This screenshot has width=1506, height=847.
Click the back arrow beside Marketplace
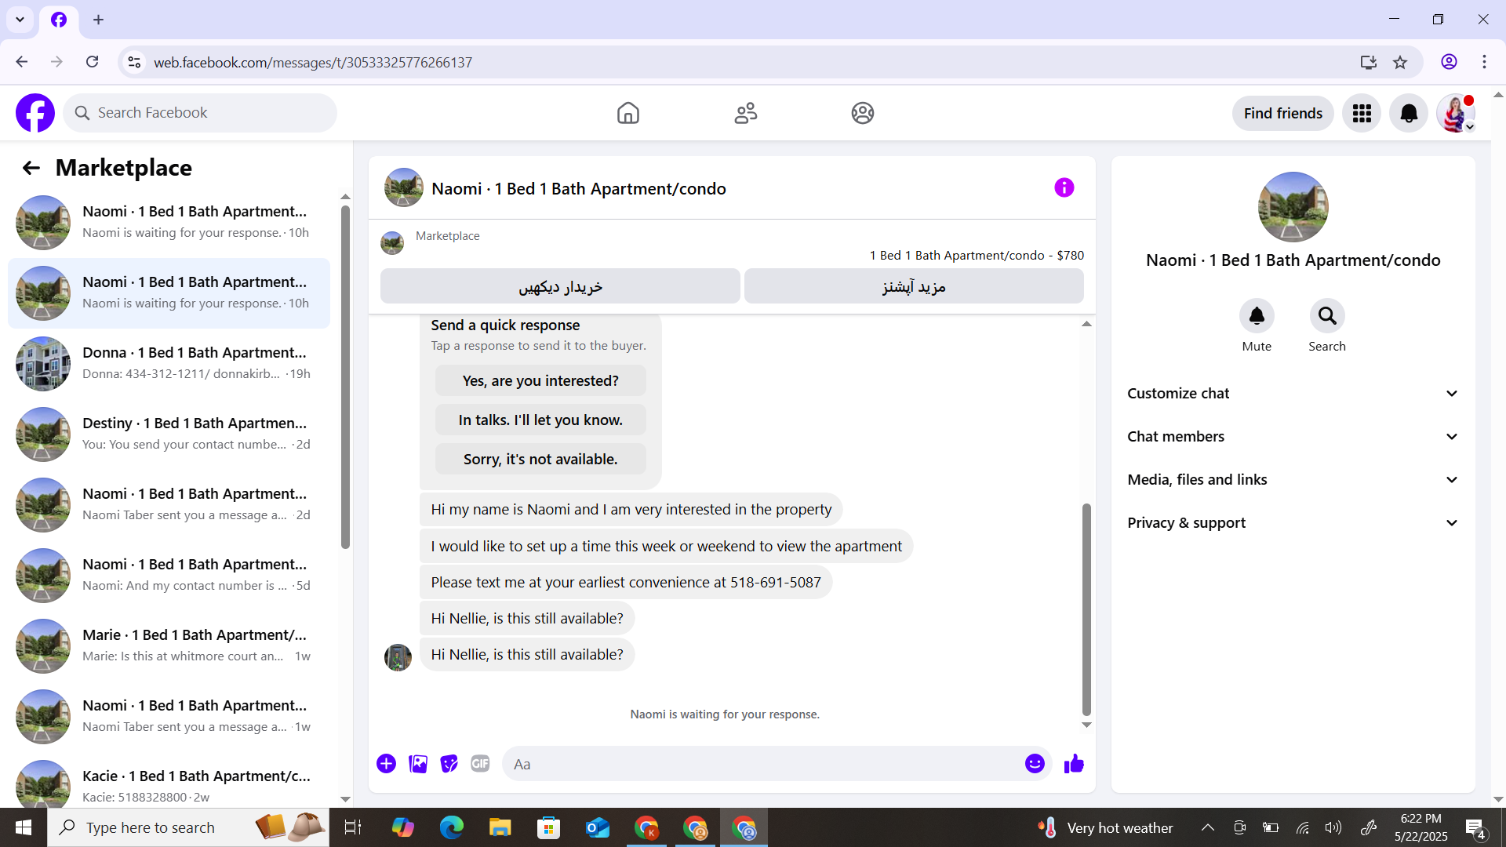[31, 168]
